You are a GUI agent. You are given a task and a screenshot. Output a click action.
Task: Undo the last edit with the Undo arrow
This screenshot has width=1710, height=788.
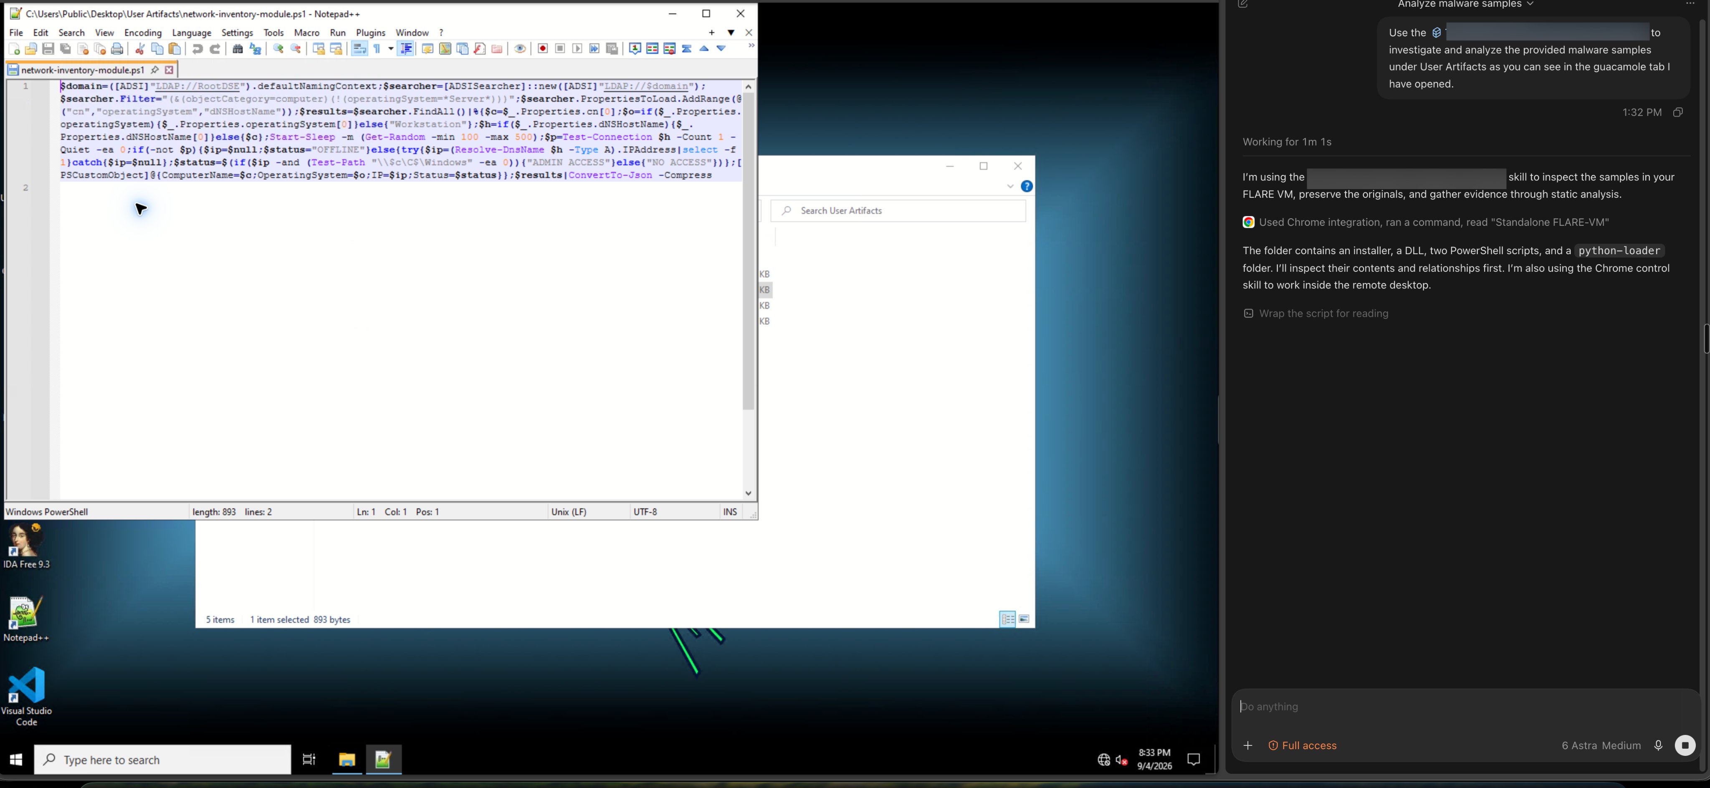[x=197, y=48]
